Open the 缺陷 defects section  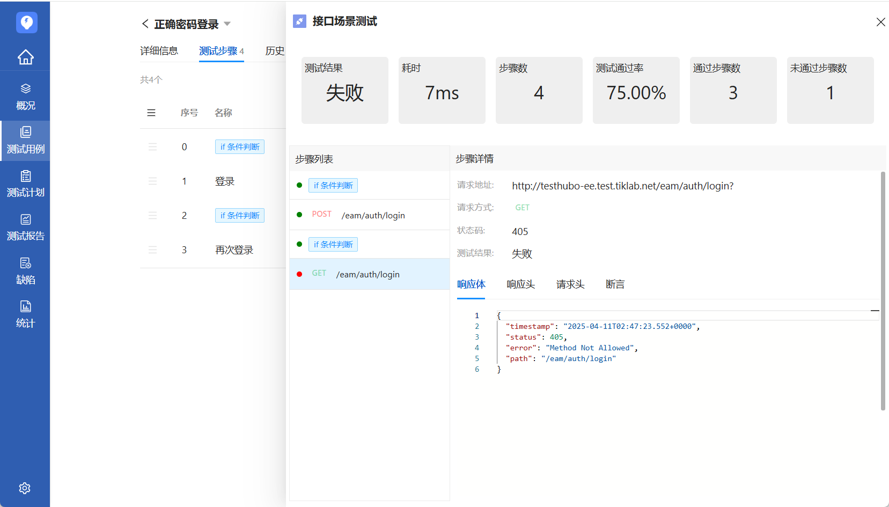pos(25,271)
